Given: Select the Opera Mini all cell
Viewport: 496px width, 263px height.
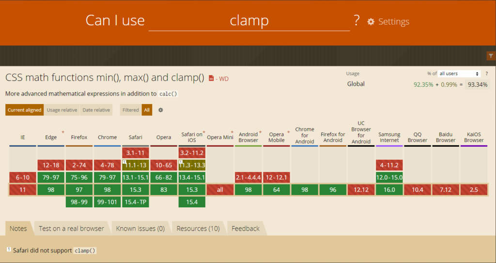Looking at the screenshot, I should pyautogui.click(x=220, y=189).
